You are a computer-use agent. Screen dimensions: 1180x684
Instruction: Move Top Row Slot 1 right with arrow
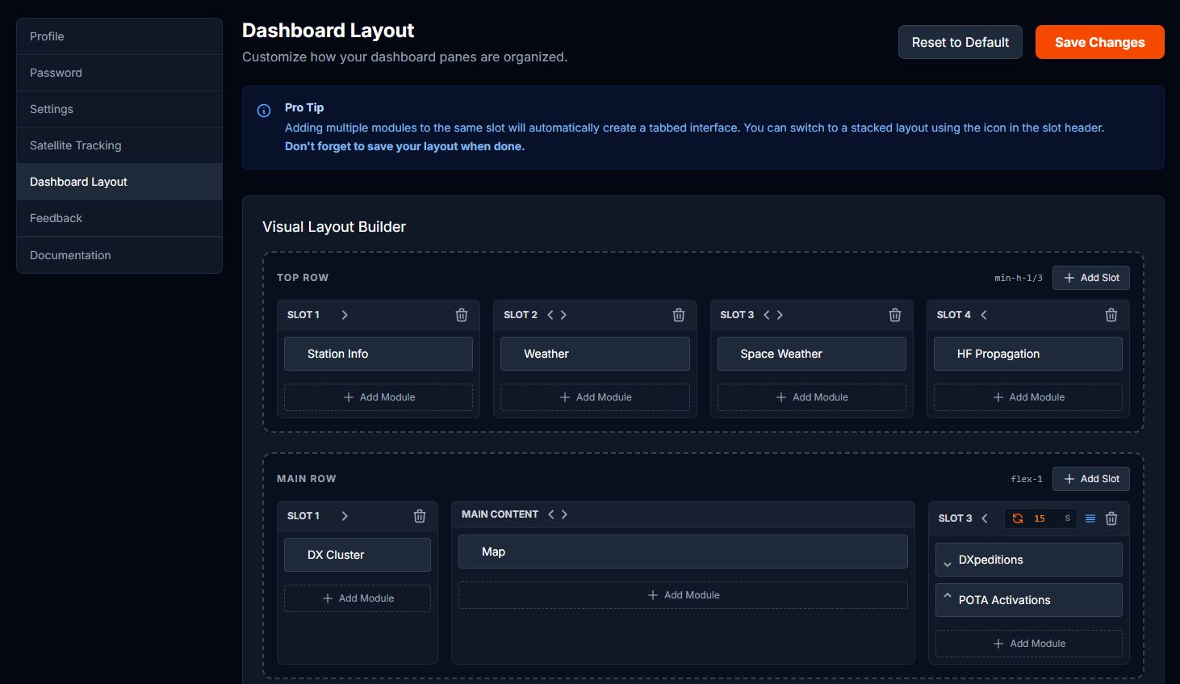345,315
